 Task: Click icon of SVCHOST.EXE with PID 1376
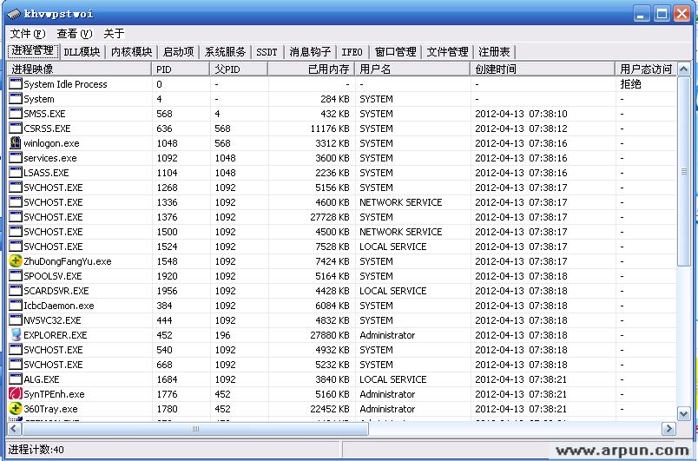click(x=16, y=217)
